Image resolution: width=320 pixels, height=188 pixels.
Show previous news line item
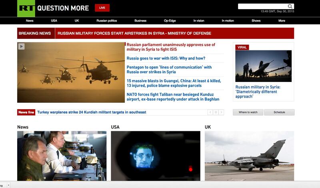(210, 112)
